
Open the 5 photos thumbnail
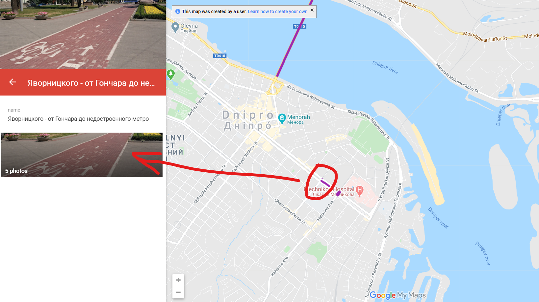point(82,155)
